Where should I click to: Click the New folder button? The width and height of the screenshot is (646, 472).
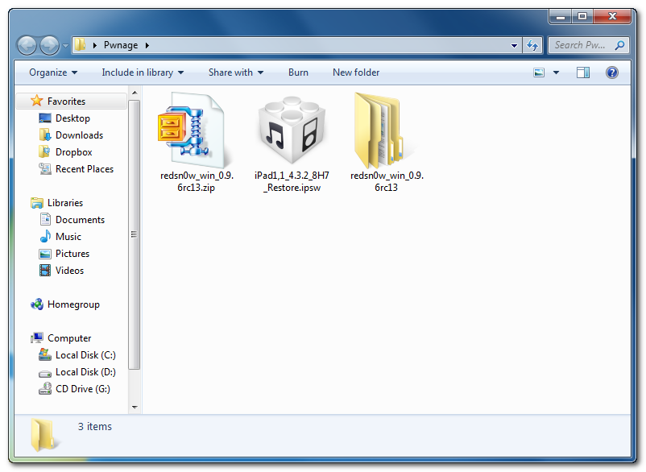(x=356, y=72)
